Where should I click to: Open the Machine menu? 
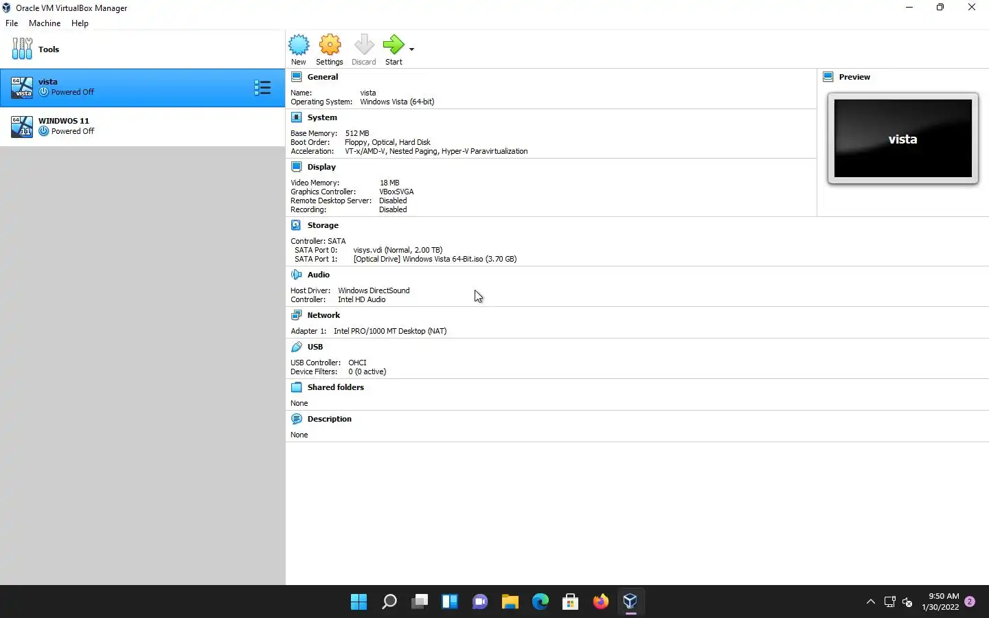pyautogui.click(x=45, y=23)
